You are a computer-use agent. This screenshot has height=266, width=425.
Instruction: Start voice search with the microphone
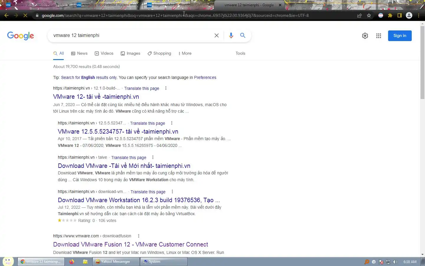point(231,35)
